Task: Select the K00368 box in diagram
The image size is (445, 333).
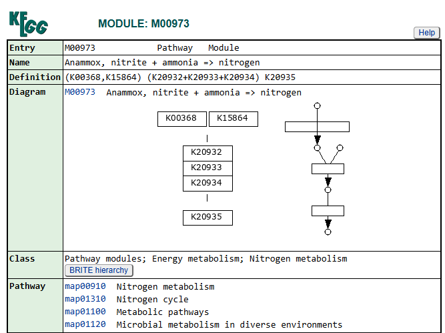Action: pyautogui.click(x=181, y=119)
